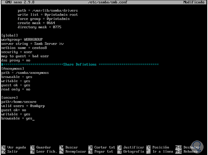Image resolution: width=208 pixels, height=155 pixels.
Task: Click the path=/home/secure line
Action: [19, 102]
